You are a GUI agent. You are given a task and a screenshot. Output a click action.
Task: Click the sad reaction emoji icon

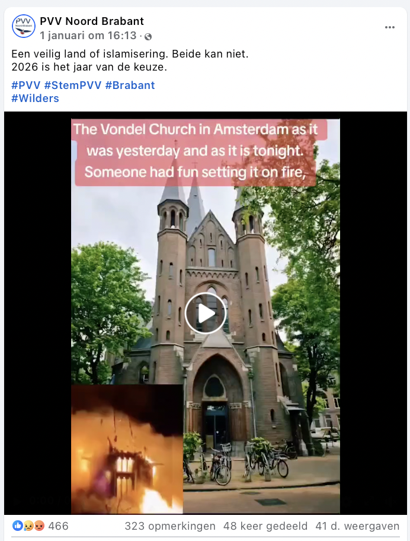pyautogui.click(x=28, y=526)
